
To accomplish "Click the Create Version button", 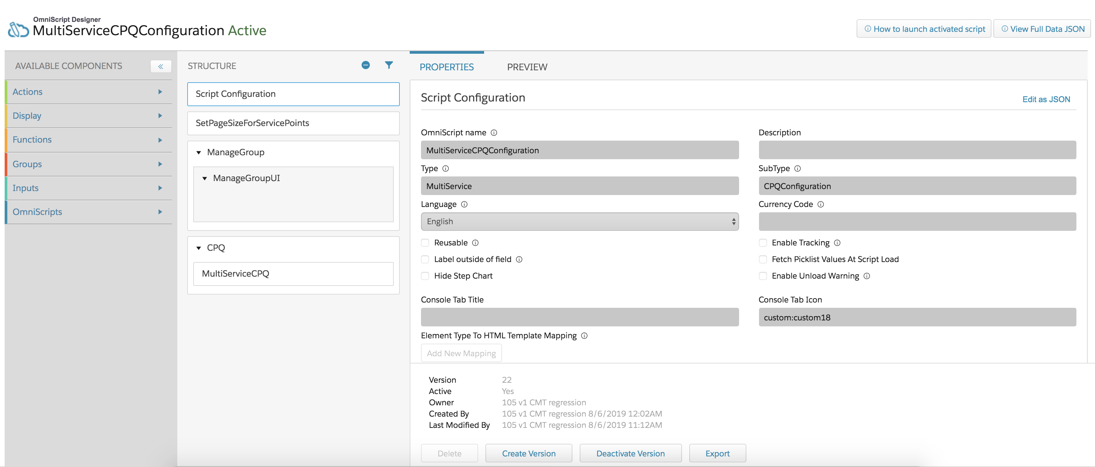I will pyautogui.click(x=528, y=453).
